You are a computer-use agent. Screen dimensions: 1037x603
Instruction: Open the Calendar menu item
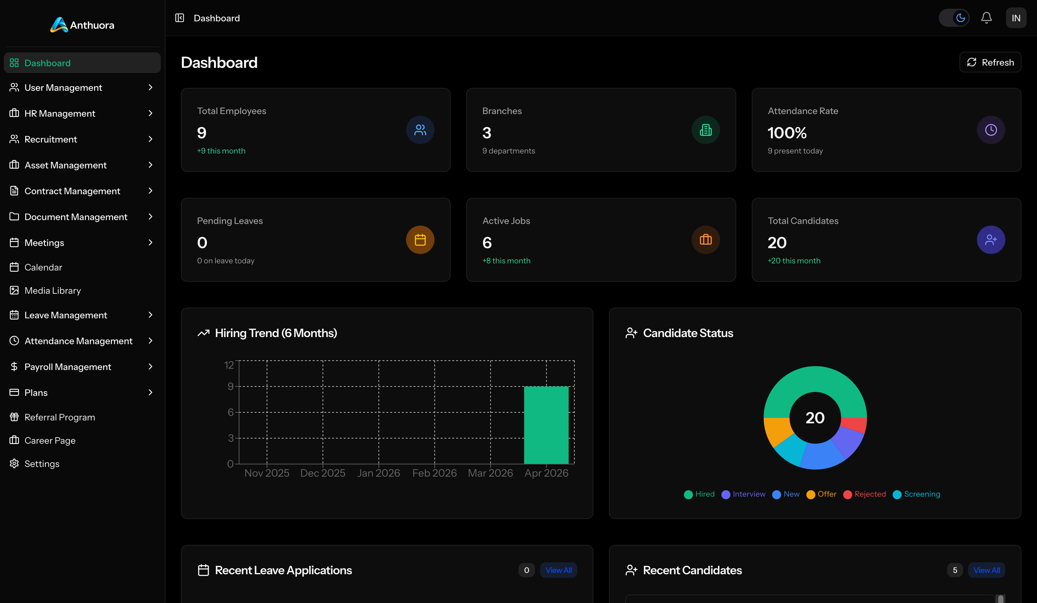[x=43, y=267]
